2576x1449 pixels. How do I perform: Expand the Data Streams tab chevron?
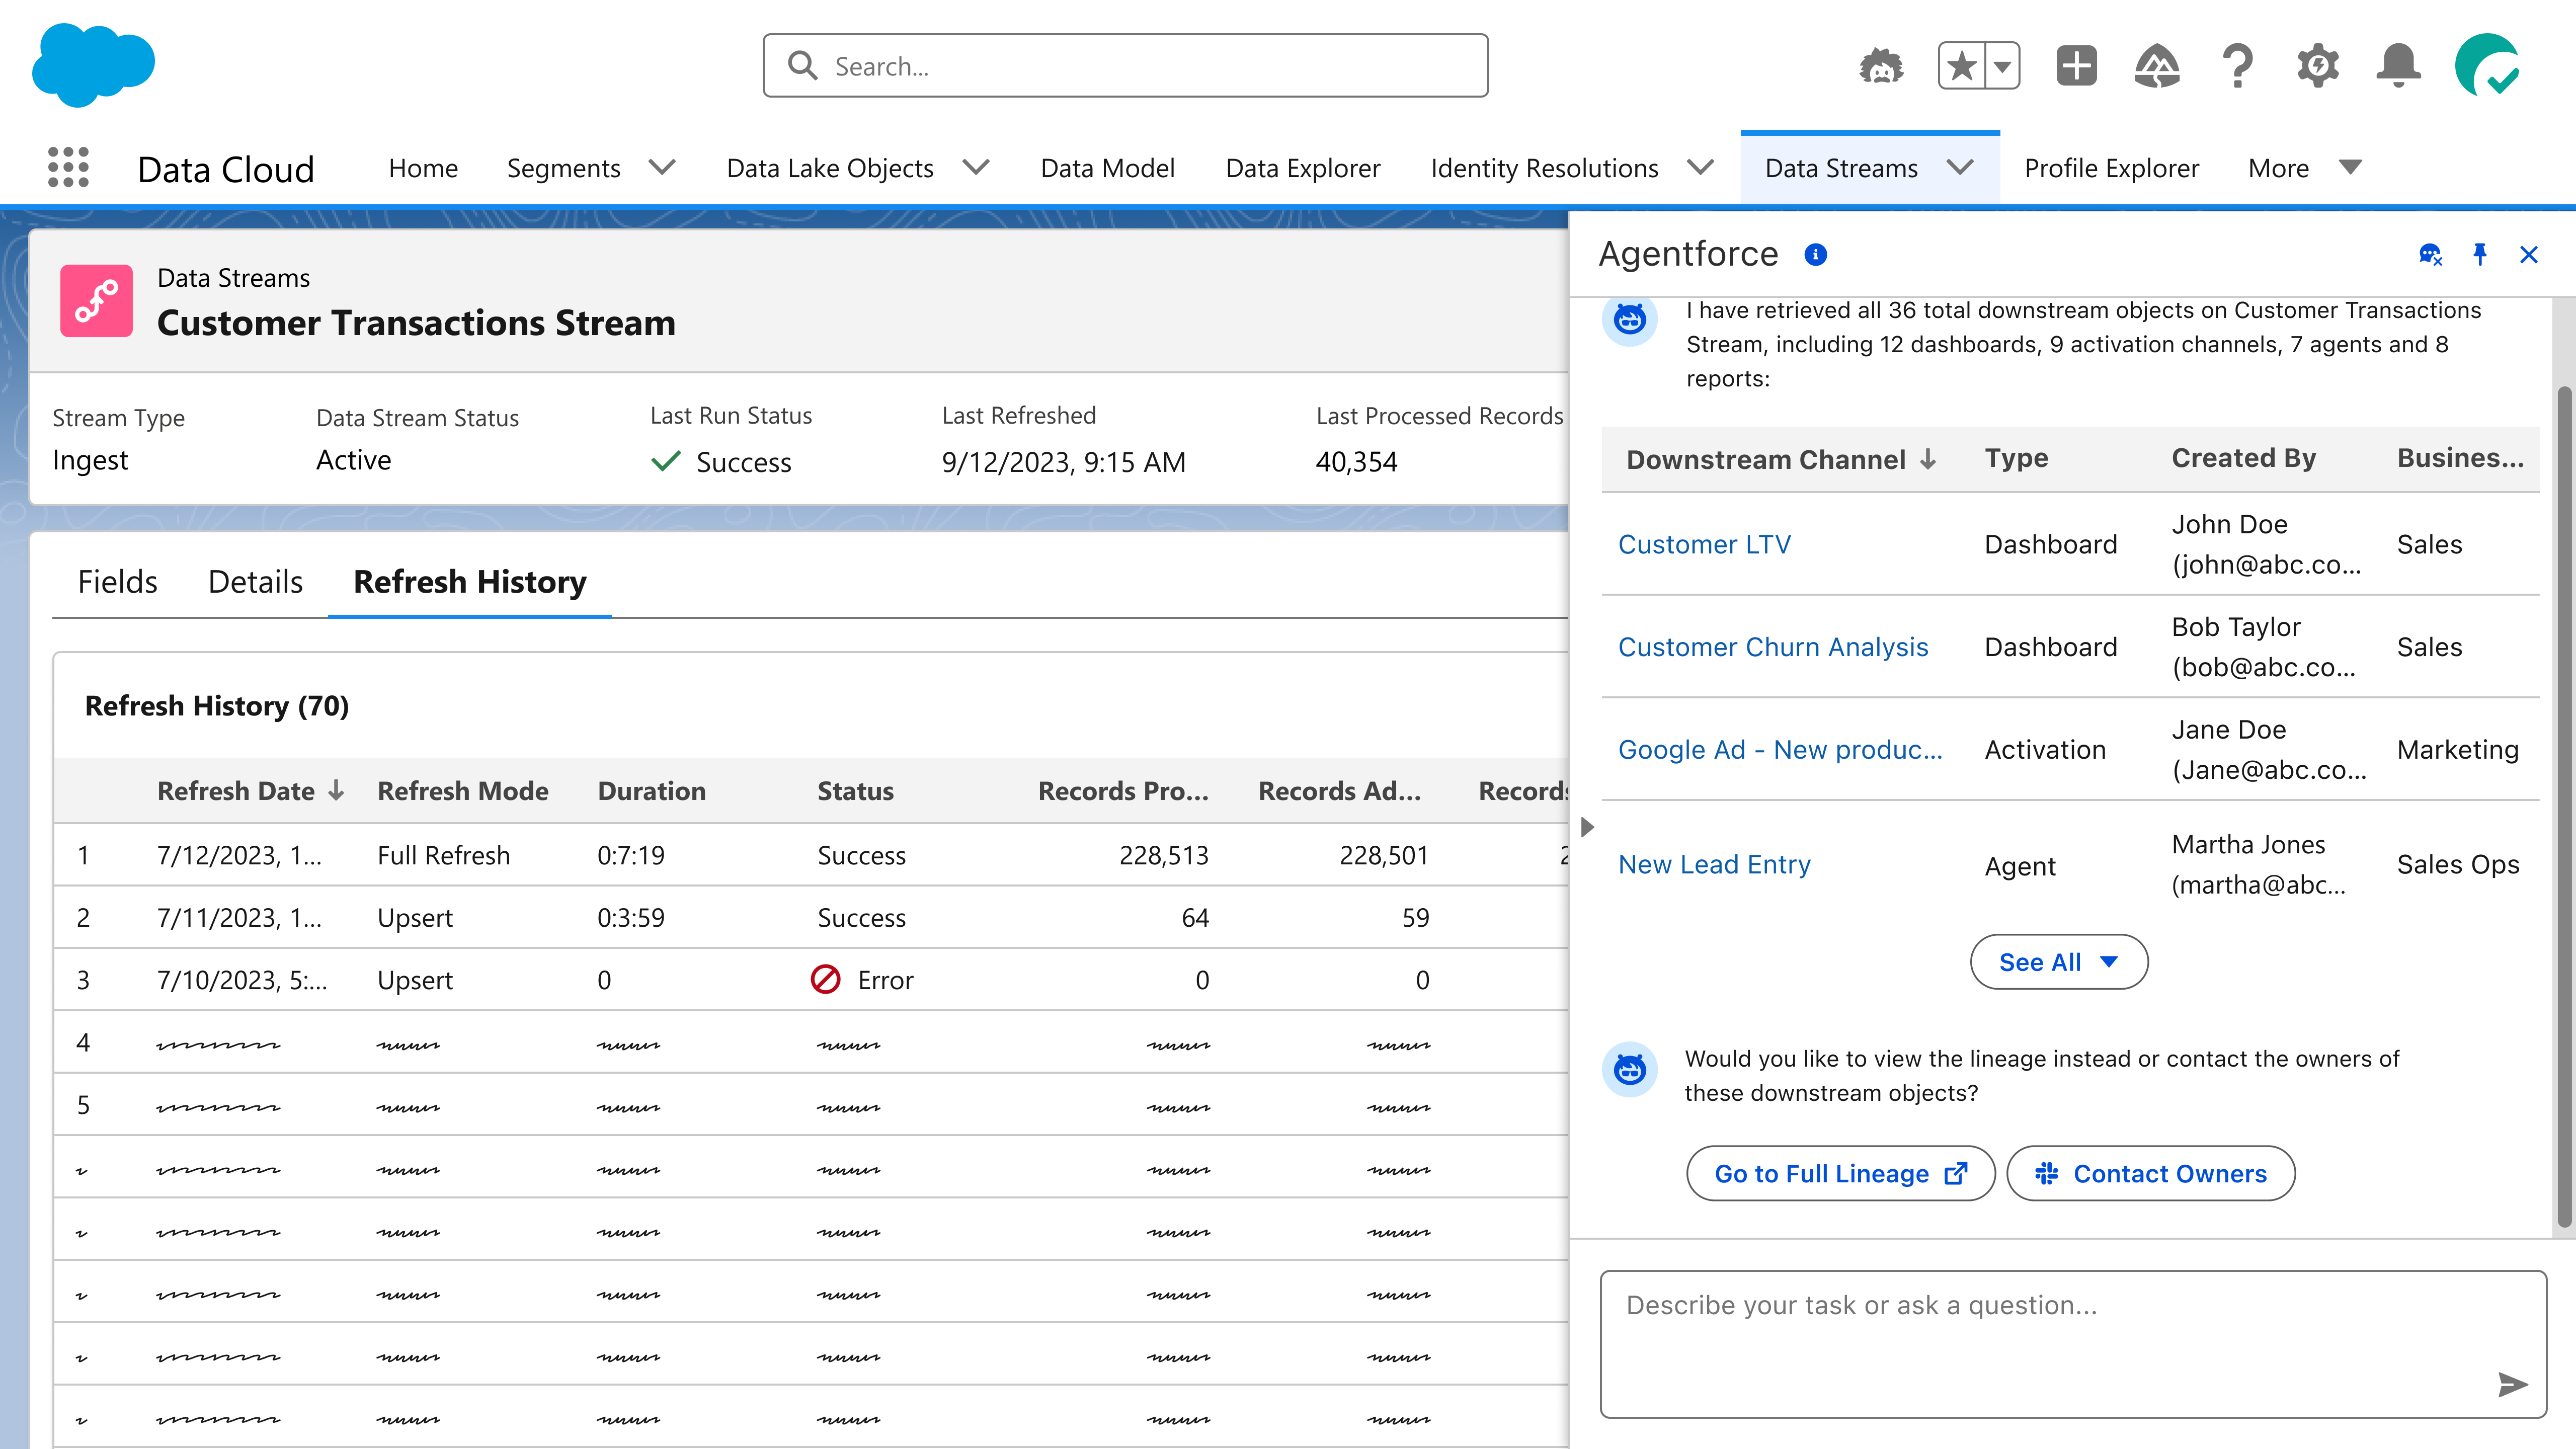click(x=1960, y=167)
